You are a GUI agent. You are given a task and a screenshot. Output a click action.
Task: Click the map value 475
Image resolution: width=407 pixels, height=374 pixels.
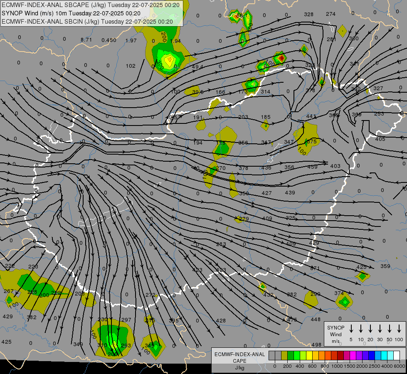point(292,320)
